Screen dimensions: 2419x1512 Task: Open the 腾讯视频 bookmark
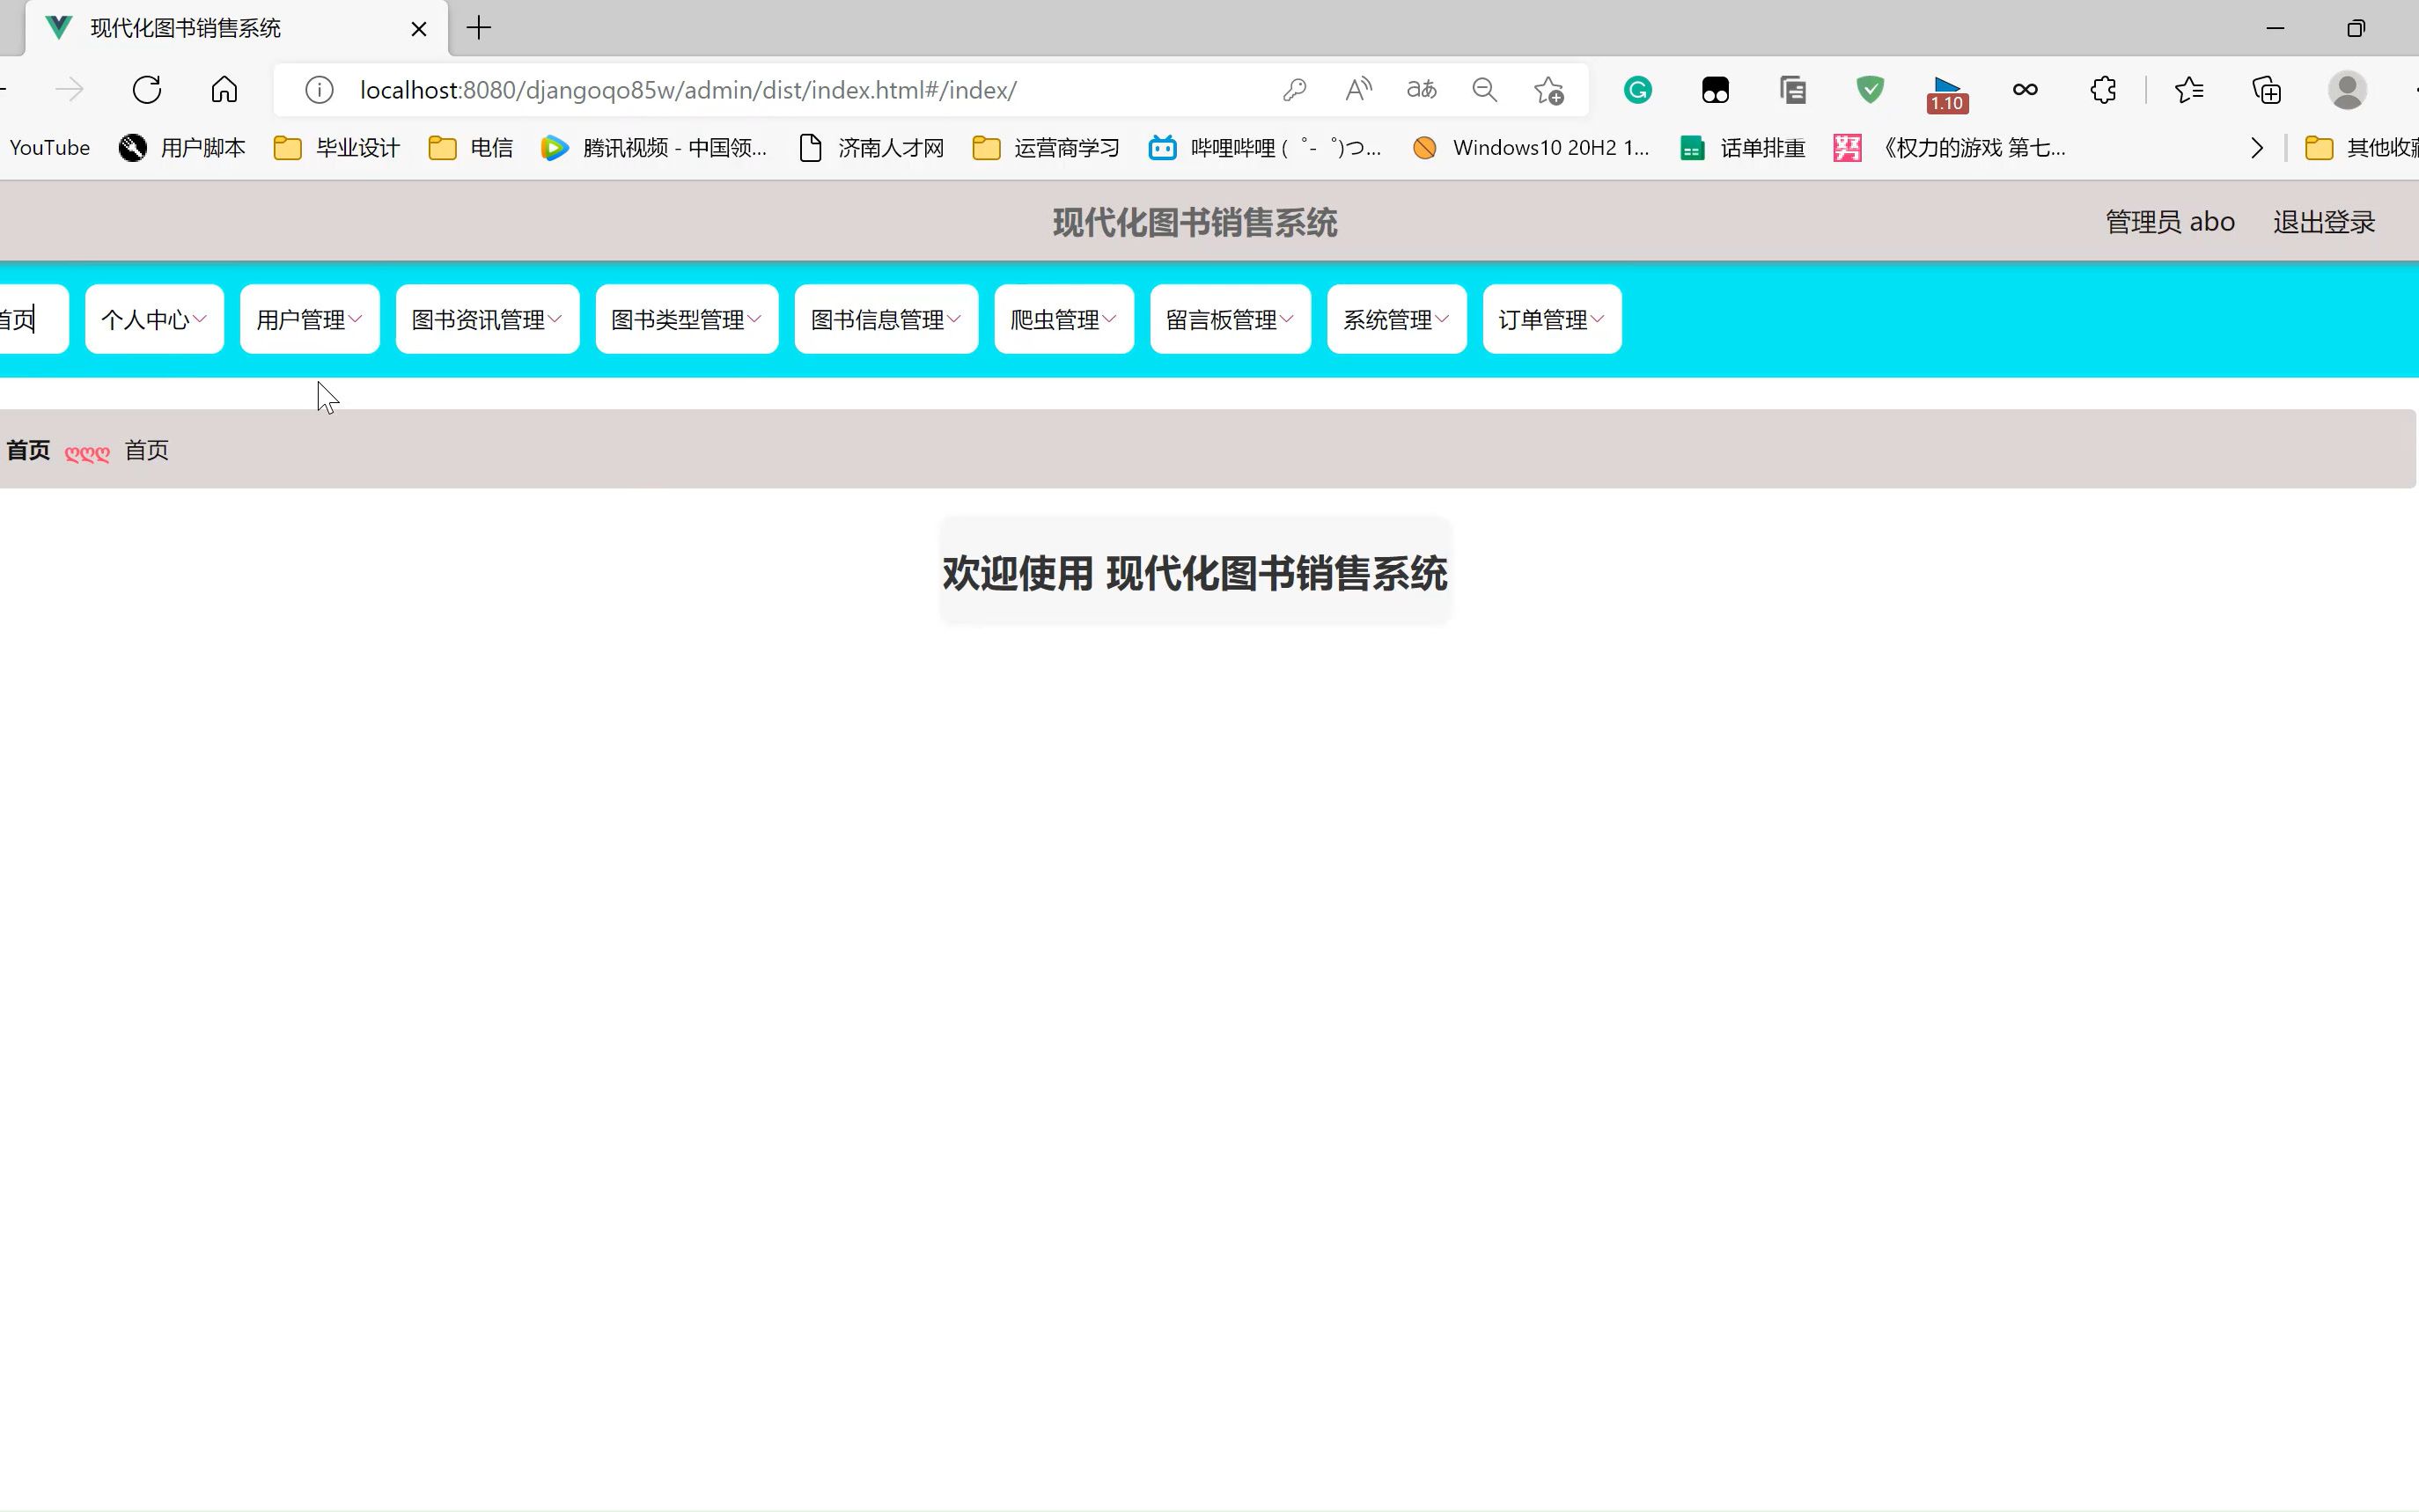(x=654, y=148)
